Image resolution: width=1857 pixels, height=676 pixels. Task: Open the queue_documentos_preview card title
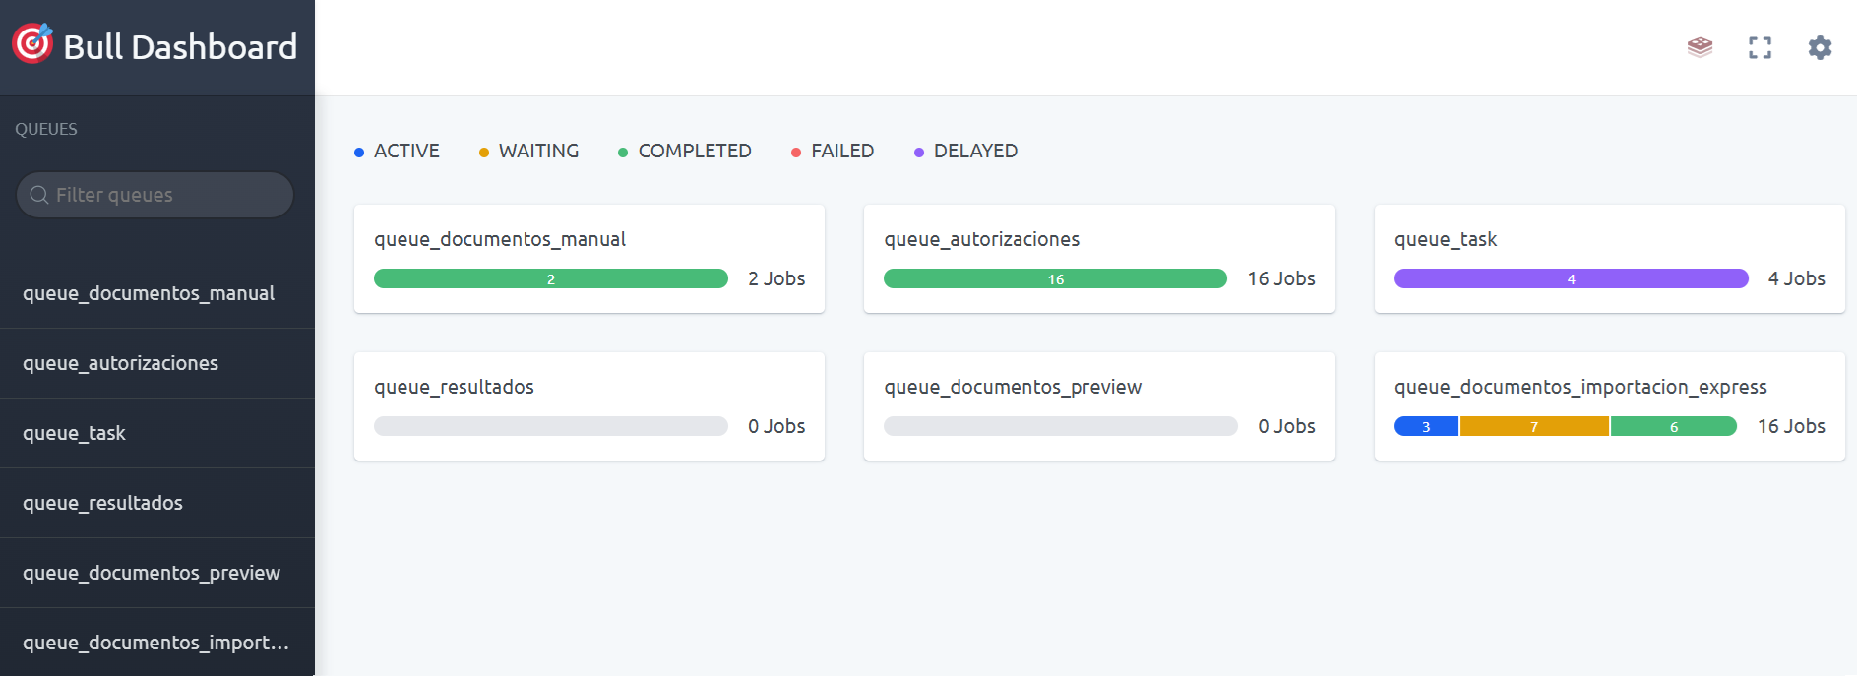click(x=1013, y=387)
